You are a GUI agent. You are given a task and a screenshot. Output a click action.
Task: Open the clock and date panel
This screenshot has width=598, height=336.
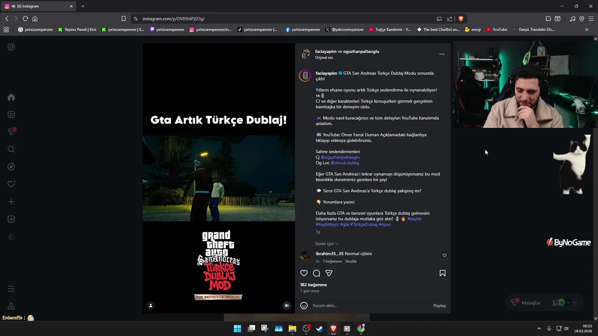pyautogui.click(x=584, y=329)
